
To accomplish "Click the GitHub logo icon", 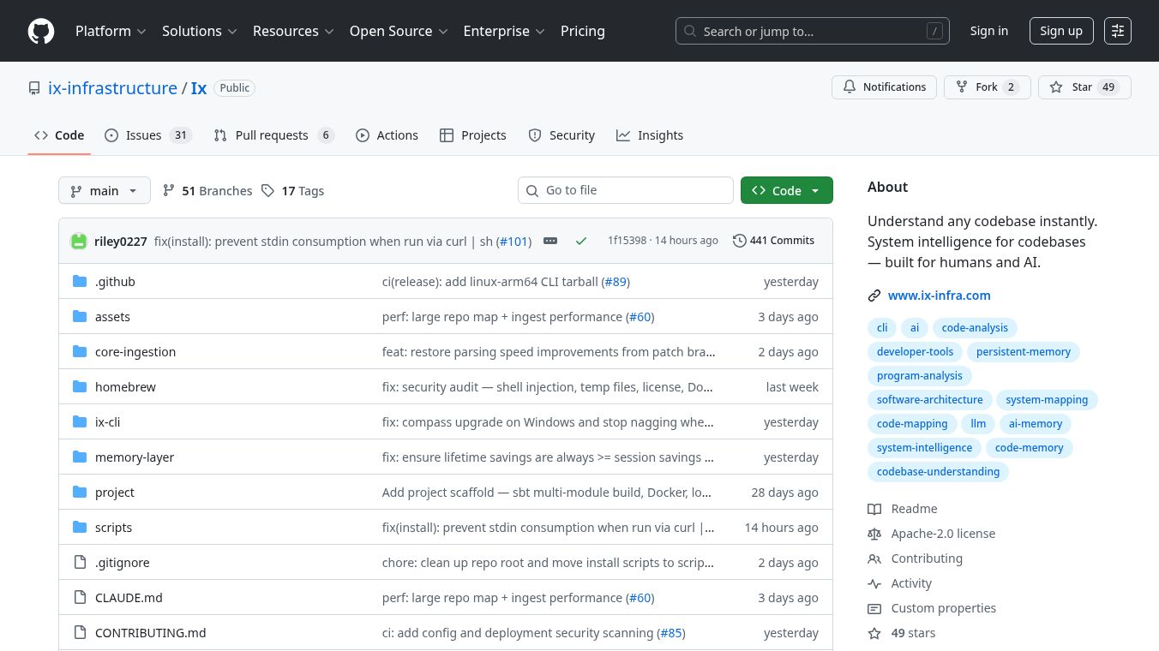I will point(41,31).
